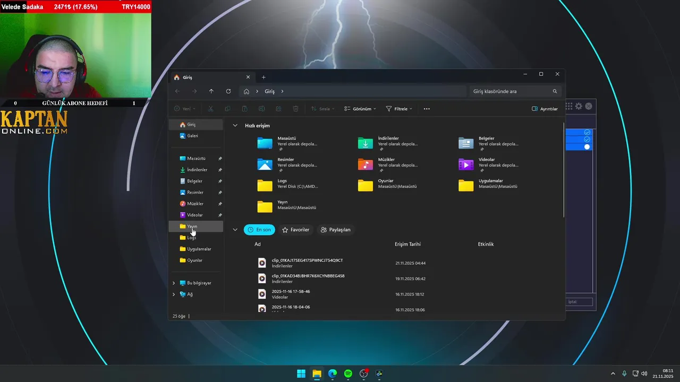The width and height of the screenshot is (680, 382).
Task: Go up one folder level
Action: [211, 91]
